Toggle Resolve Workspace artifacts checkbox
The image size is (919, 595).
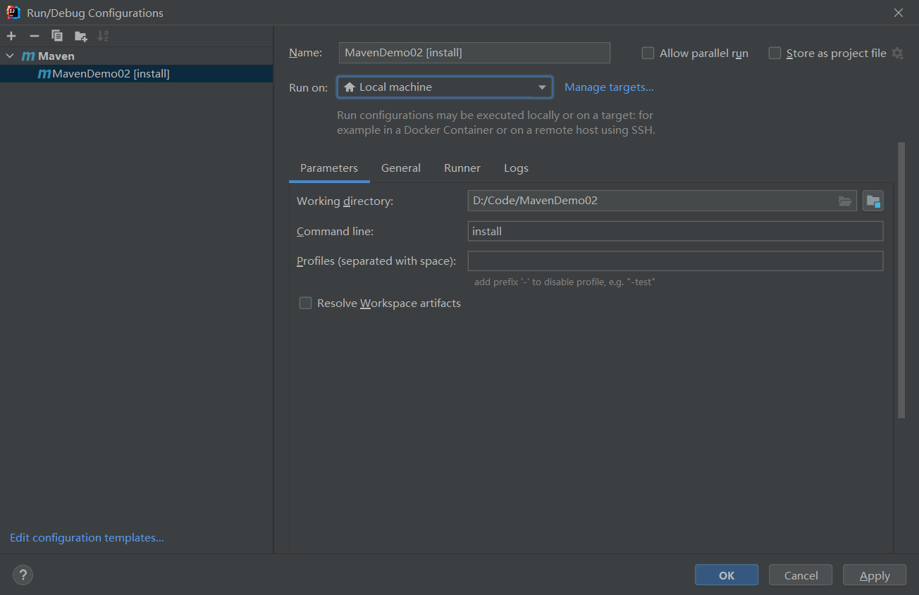(x=305, y=303)
